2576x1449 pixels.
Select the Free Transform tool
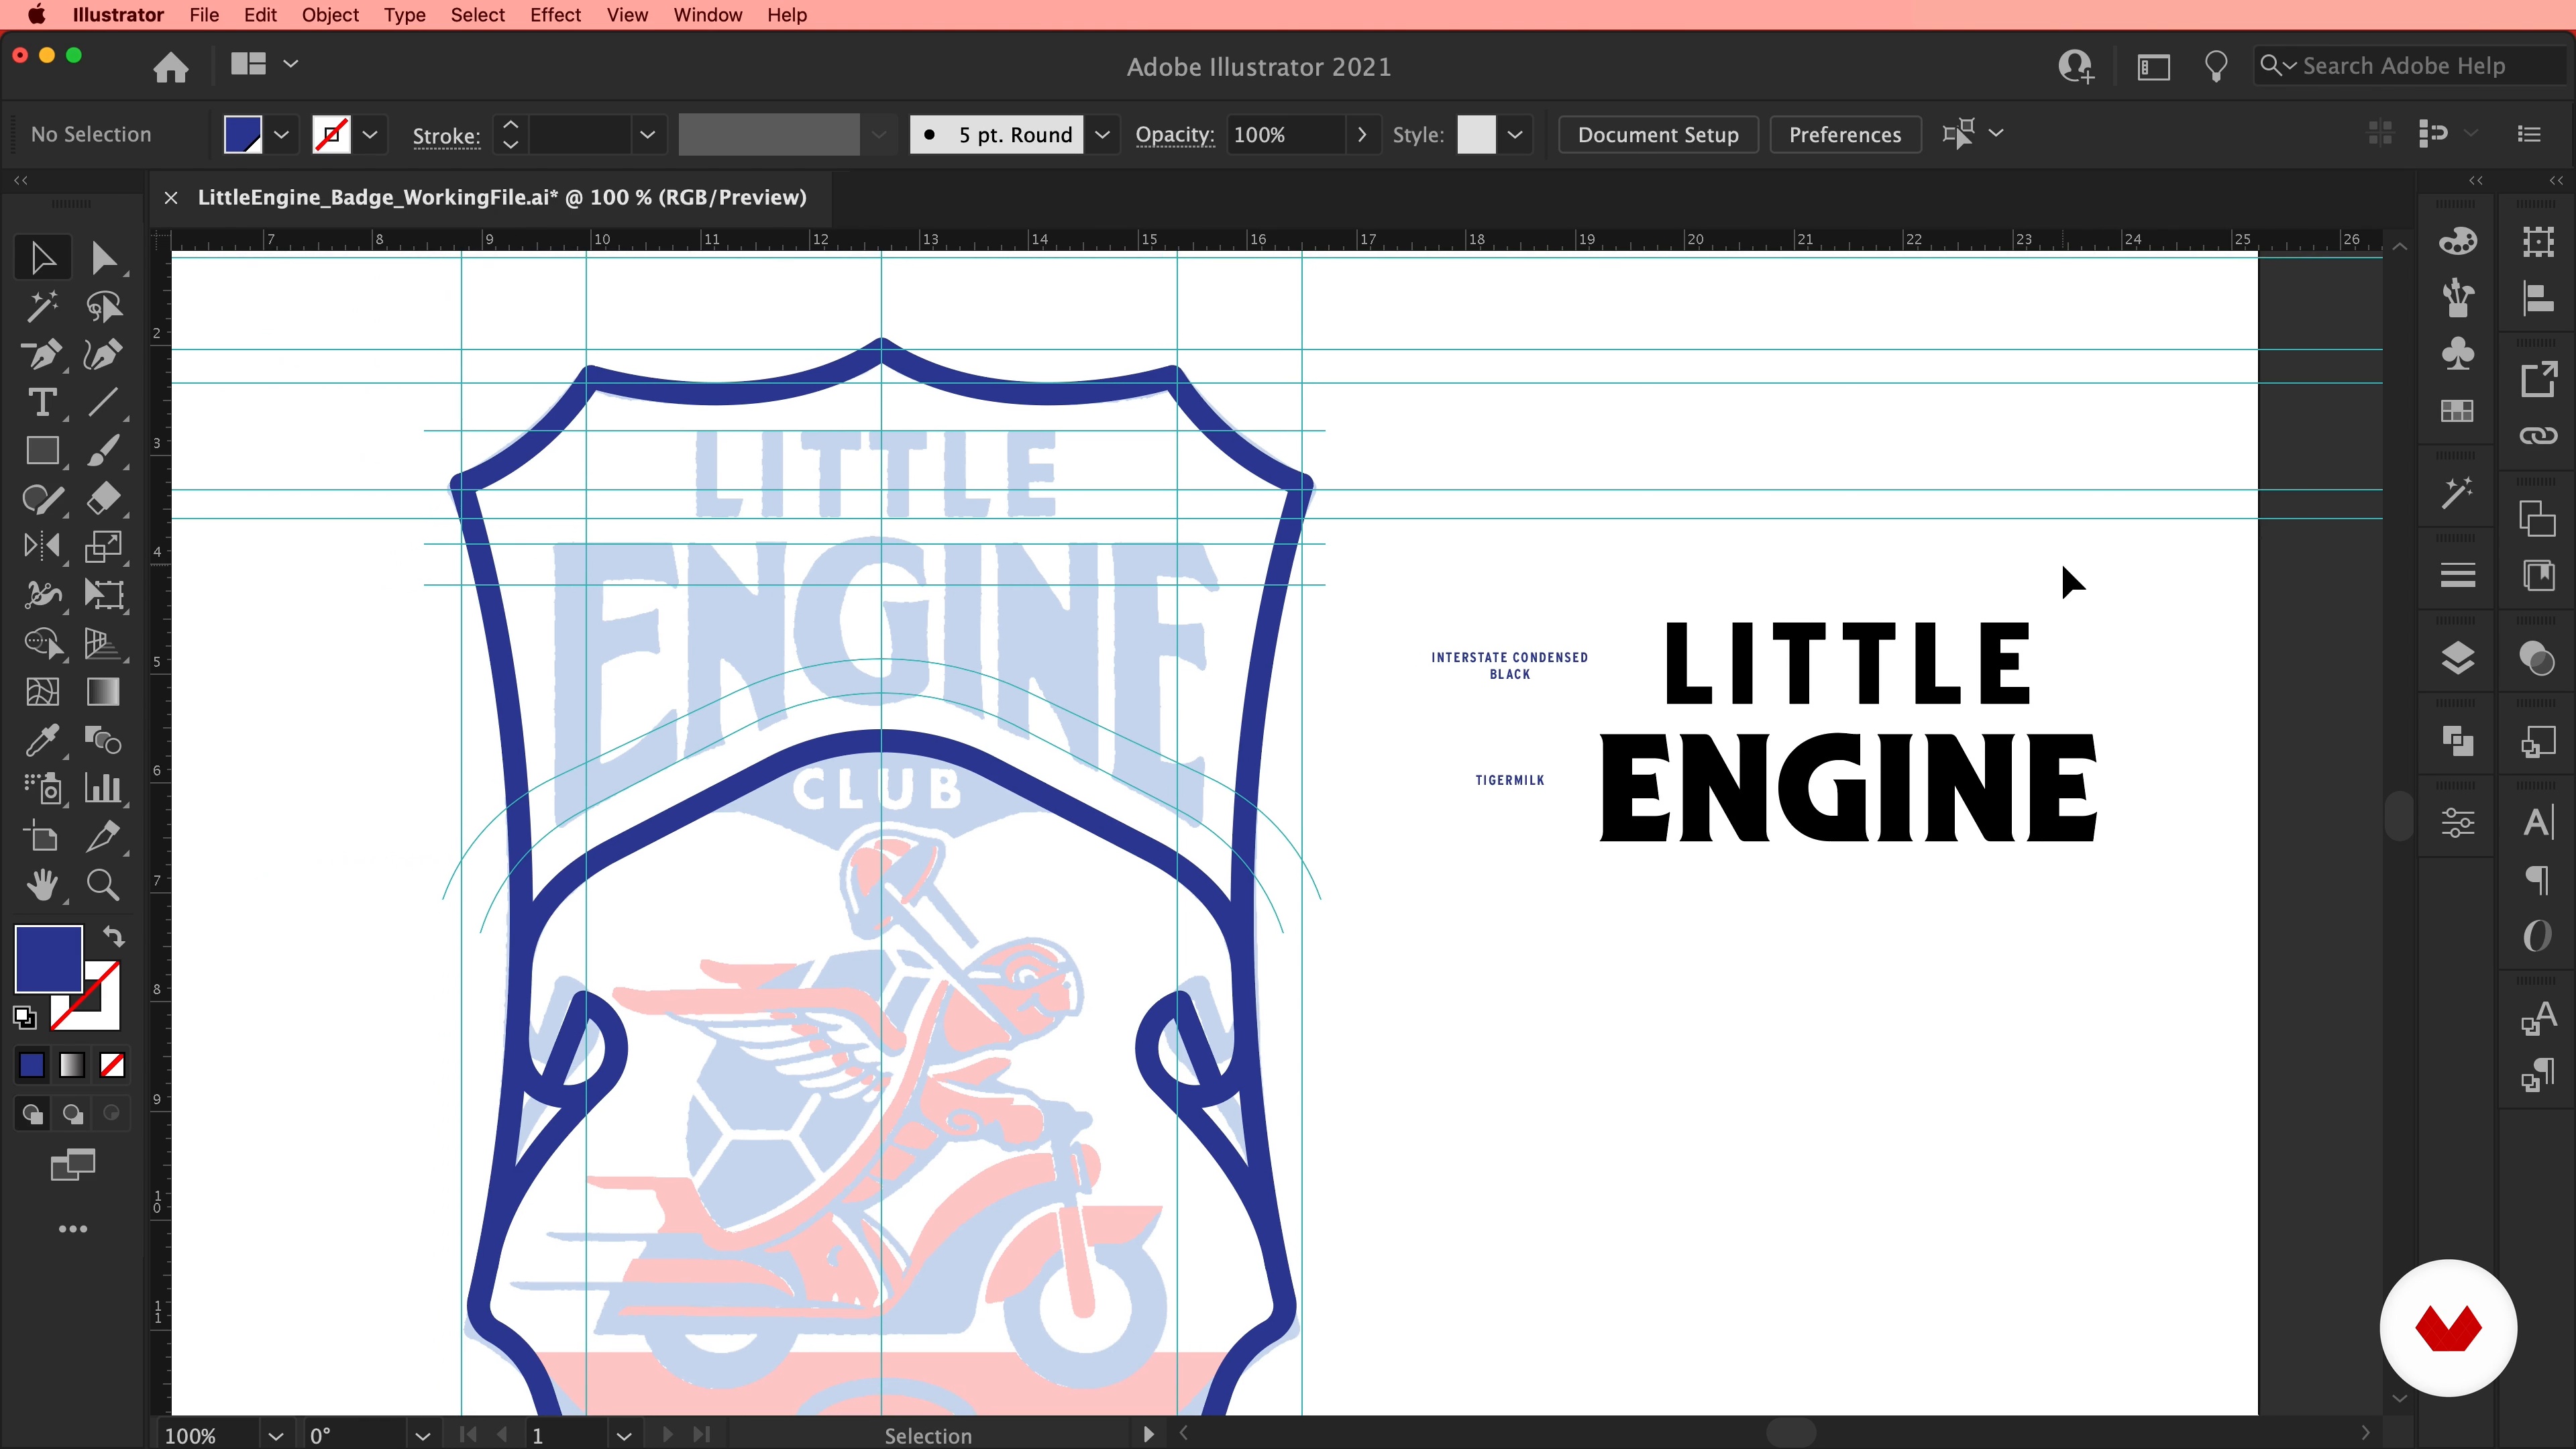103,595
